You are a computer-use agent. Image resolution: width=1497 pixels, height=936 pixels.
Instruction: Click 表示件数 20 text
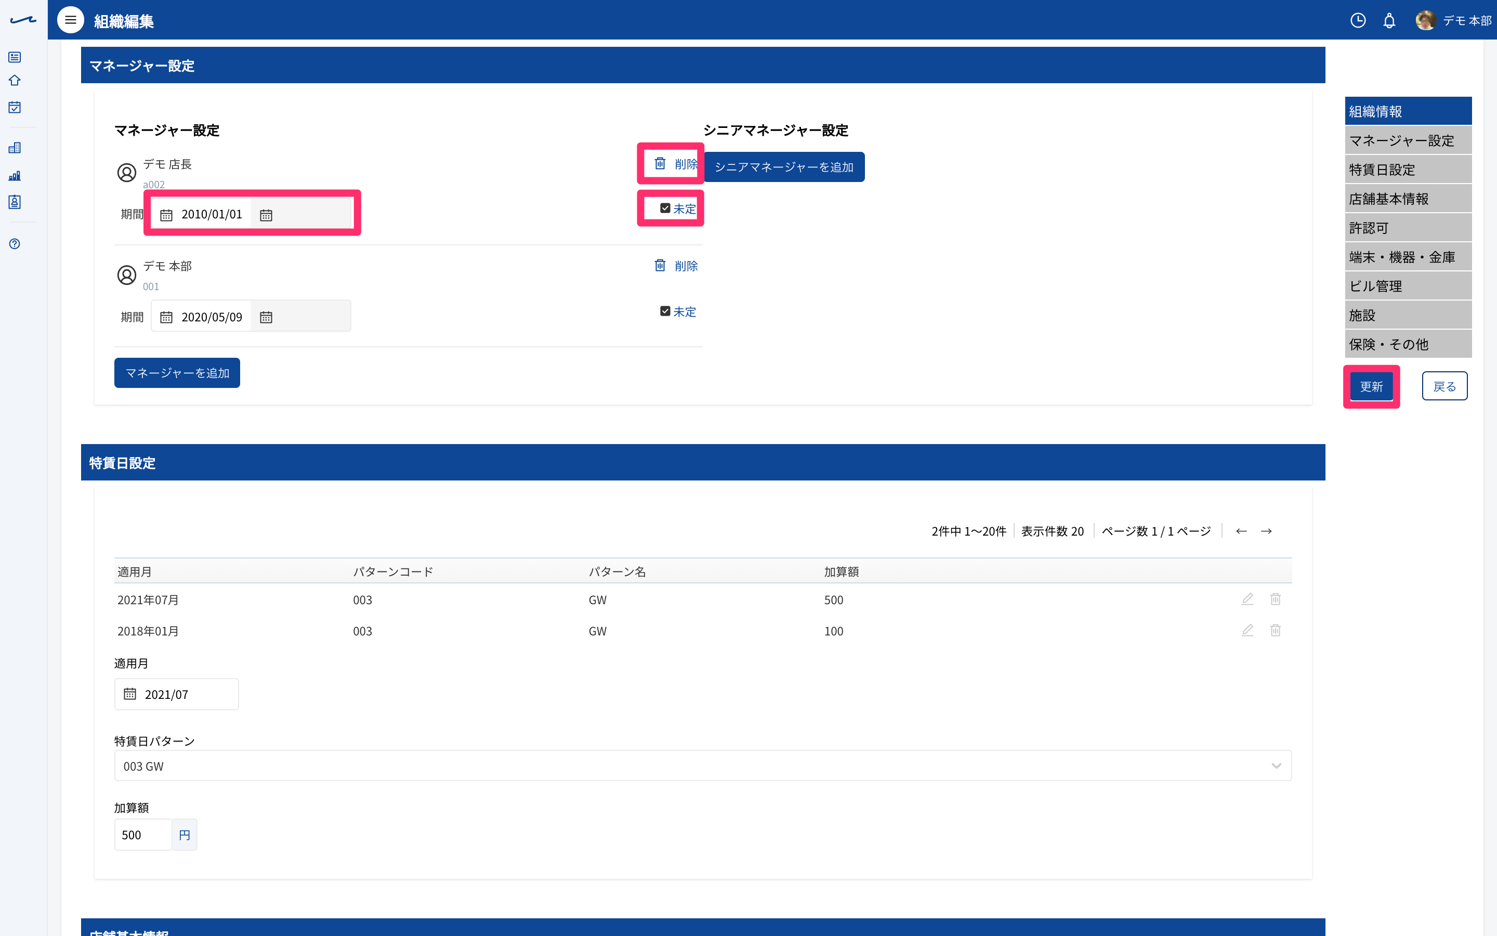tap(1052, 531)
